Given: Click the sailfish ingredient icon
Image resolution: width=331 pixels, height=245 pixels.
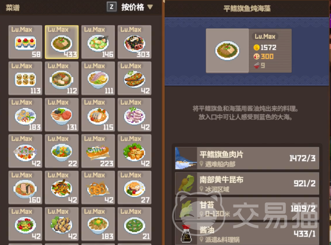Looking at the screenshot, I should 186,158.
